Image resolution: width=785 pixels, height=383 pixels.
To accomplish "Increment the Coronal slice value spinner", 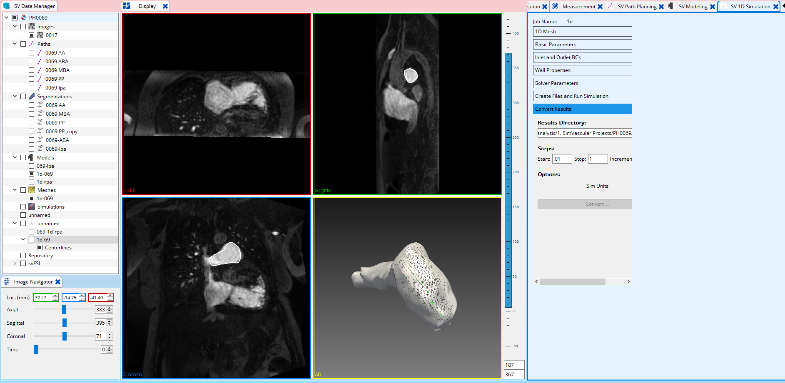I will 110,334.
